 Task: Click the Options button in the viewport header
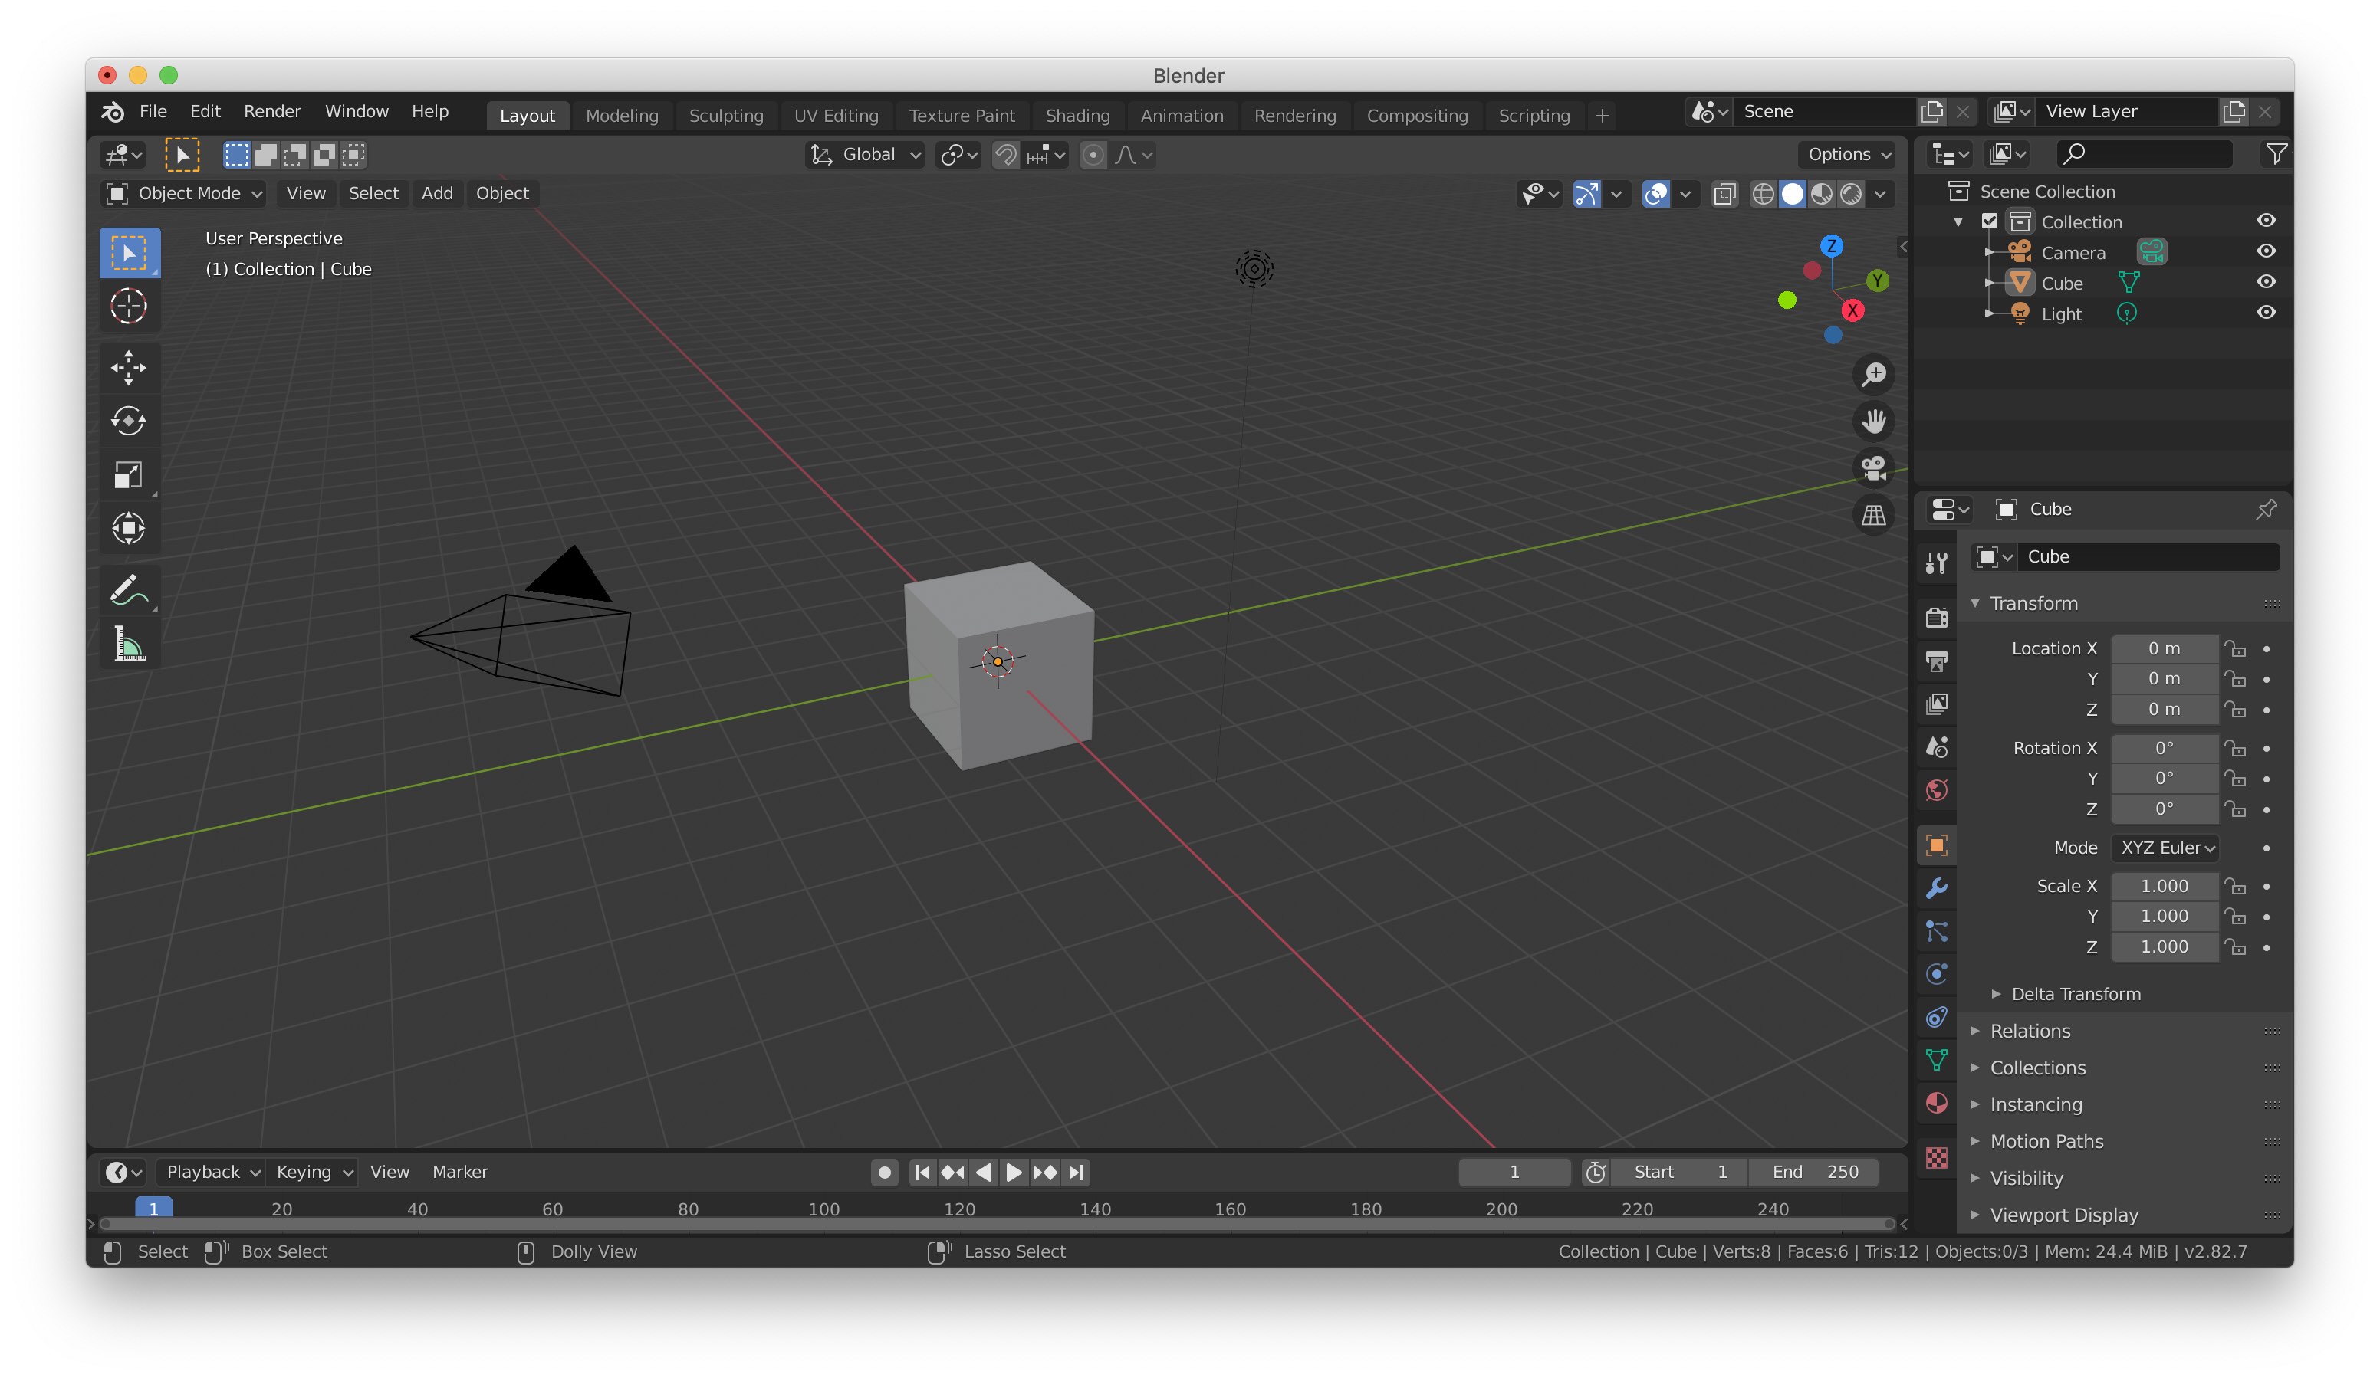[x=1849, y=155]
